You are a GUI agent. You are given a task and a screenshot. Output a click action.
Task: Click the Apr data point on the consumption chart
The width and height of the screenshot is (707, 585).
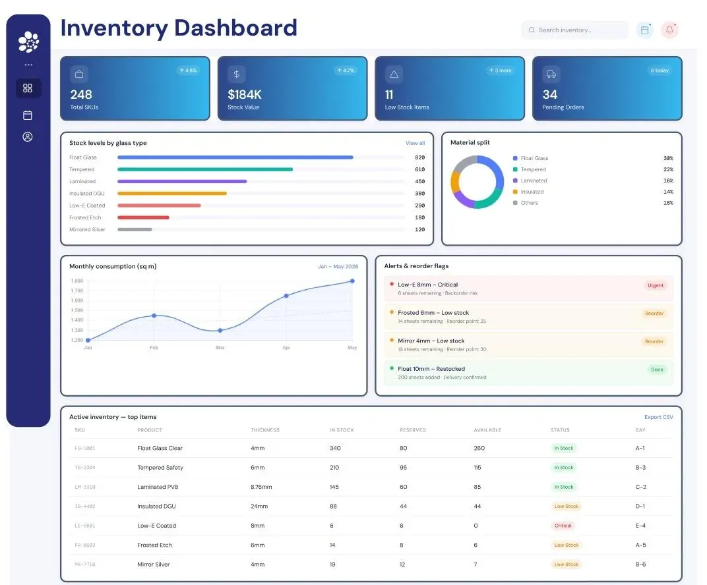(x=286, y=296)
